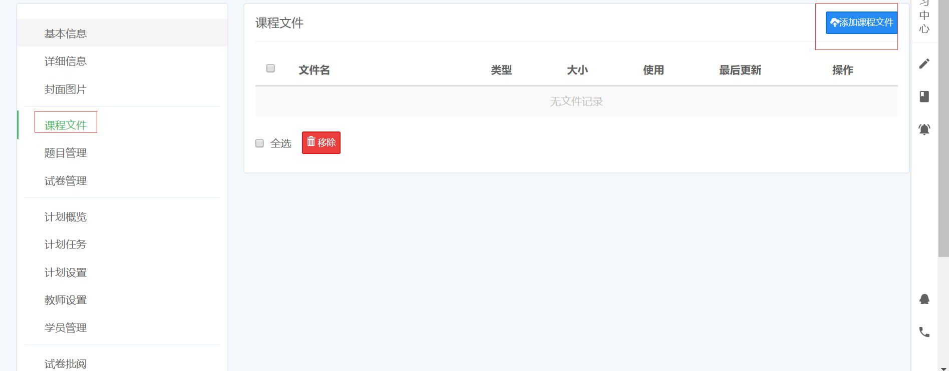Open 试卷管理 from sidebar
Screen dimensions: 949x371
[66, 181]
